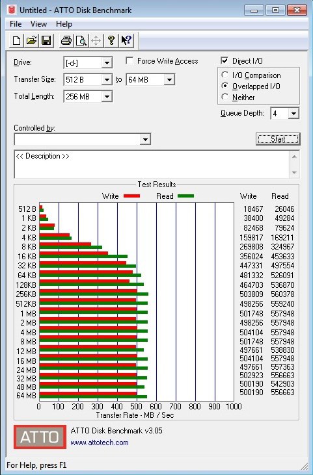313x475 pixels.
Task: Open the 512 B transfer size dropdown
Action: click(x=107, y=80)
